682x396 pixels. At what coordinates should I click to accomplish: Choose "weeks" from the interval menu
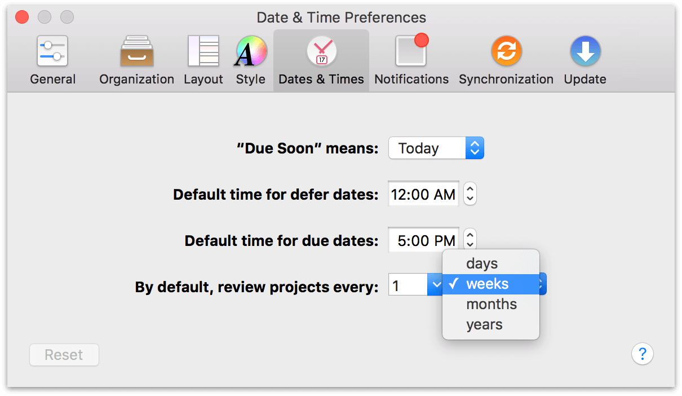point(491,284)
